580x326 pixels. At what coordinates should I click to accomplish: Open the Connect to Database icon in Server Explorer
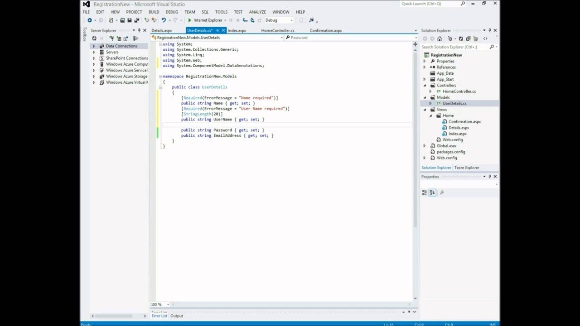click(x=112, y=38)
